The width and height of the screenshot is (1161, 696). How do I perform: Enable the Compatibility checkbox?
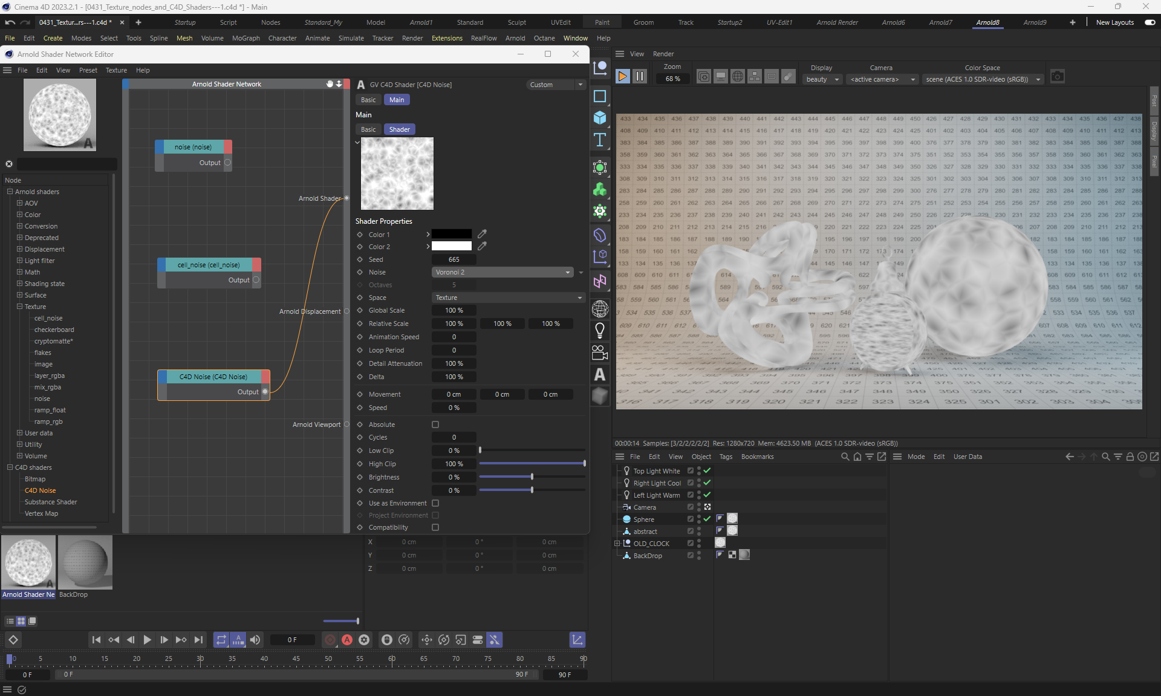pyautogui.click(x=435, y=527)
